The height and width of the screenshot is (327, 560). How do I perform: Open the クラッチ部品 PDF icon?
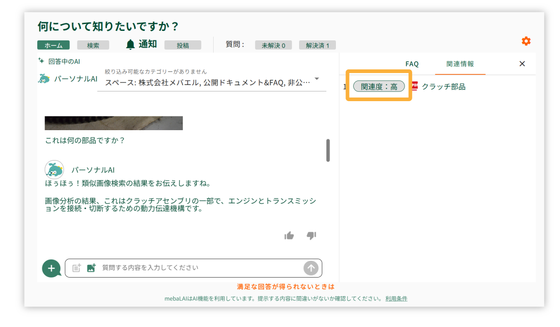point(414,86)
